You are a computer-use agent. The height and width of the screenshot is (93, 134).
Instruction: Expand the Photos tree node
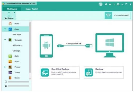coord(5,67)
